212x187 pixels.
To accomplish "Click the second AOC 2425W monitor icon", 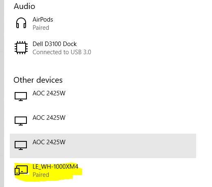I will (21, 121).
